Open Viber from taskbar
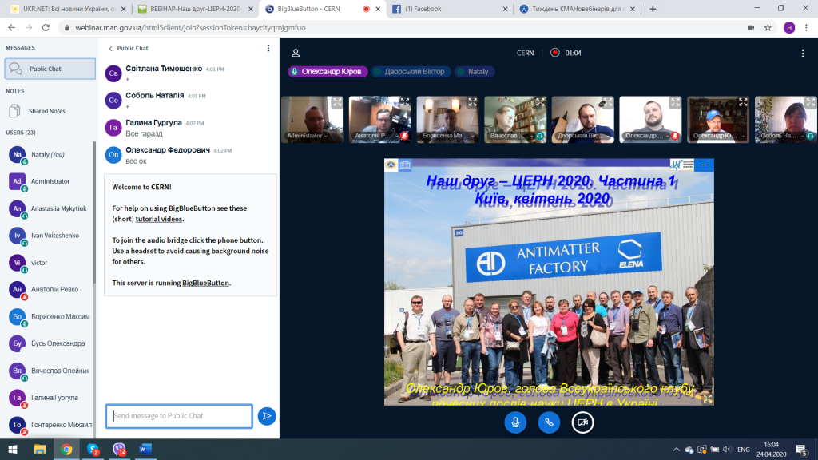Image resolution: width=818 pixels, height=460 pixels. (120, 449)
